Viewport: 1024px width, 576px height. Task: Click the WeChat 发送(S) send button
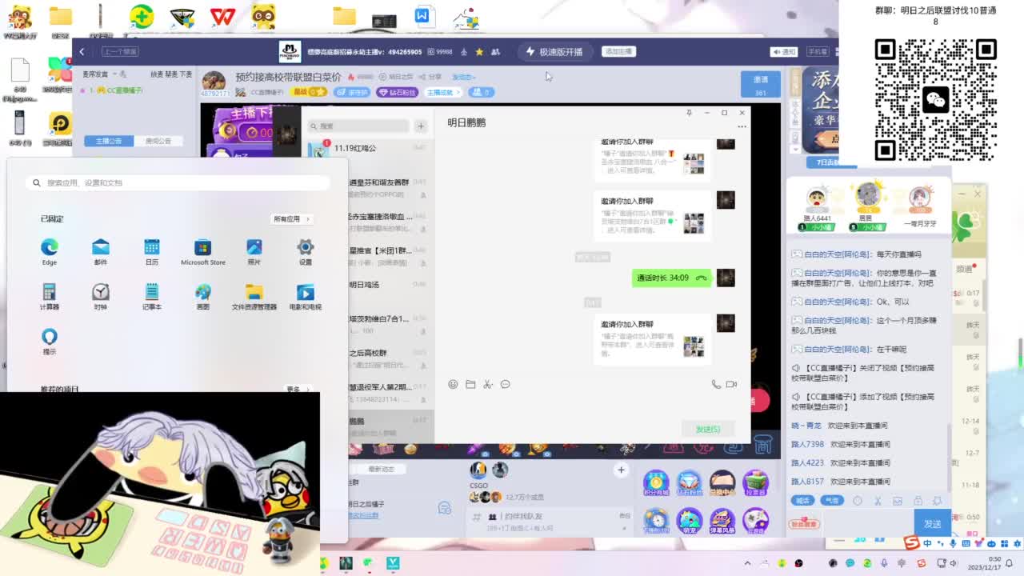click(x=707, y=430)
